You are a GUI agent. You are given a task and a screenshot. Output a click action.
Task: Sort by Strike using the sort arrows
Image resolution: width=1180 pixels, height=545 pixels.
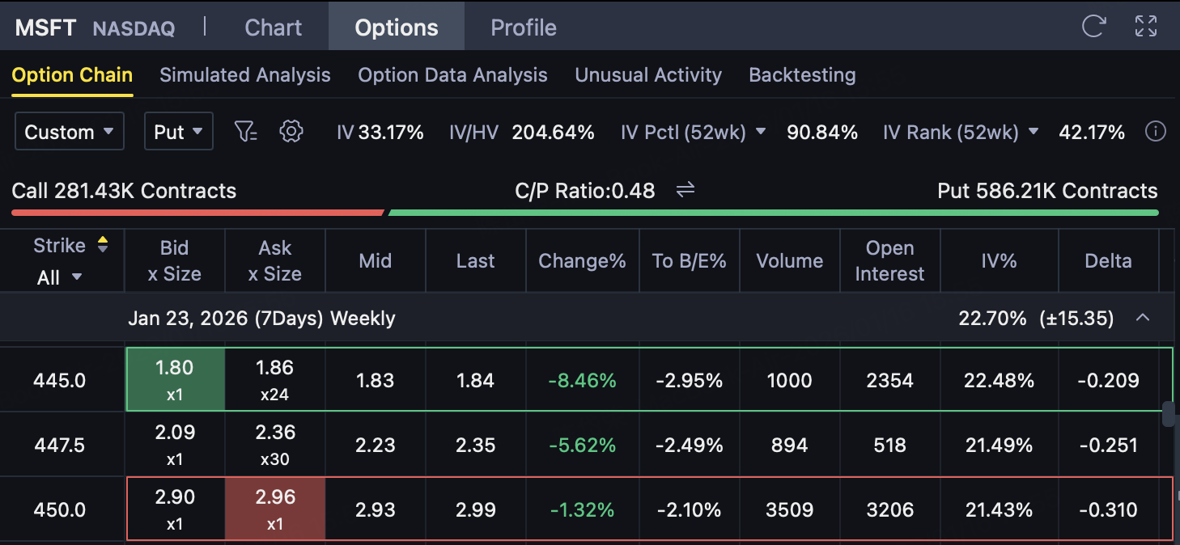(103, 245)
